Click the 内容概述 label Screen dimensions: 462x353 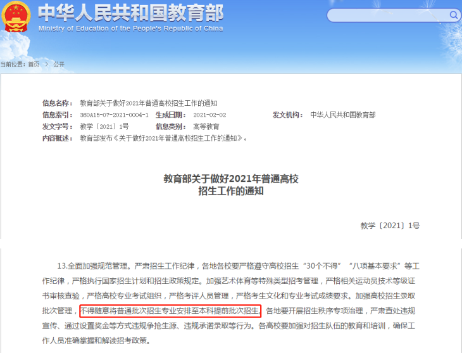(x=58, y=138)
